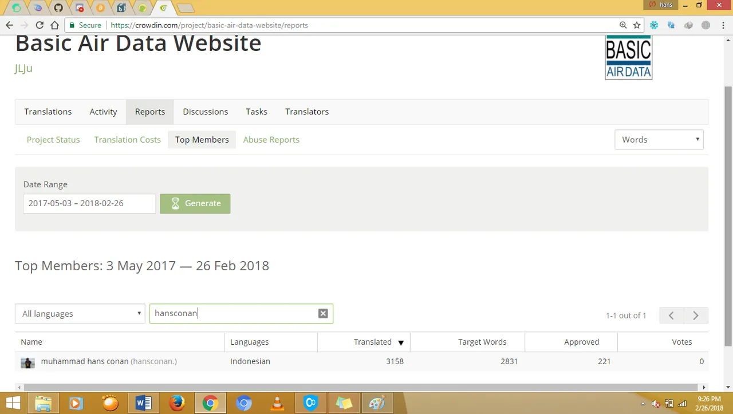This screenshot has height=414, width=733.
Task: Open the taskbar clock and date
Action: [710, 403]
